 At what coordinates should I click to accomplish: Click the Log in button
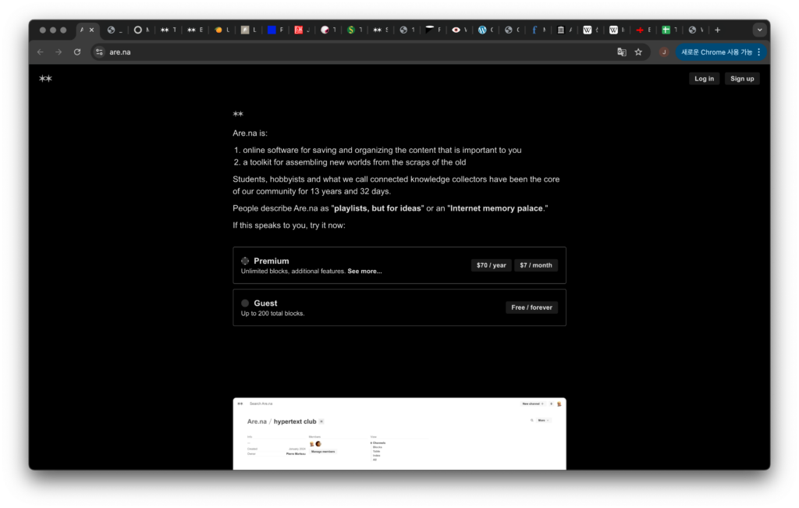[704, 79]
